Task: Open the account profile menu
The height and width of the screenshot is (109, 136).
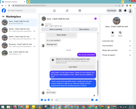Action: point(130,11)
